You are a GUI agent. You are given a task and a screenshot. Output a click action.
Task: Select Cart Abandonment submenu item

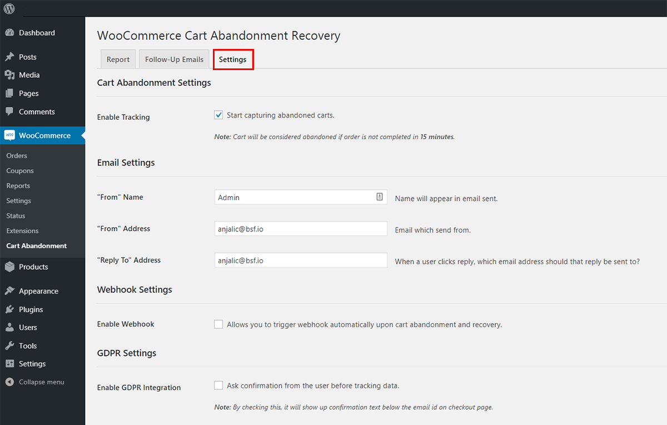(x=37, y=246)
